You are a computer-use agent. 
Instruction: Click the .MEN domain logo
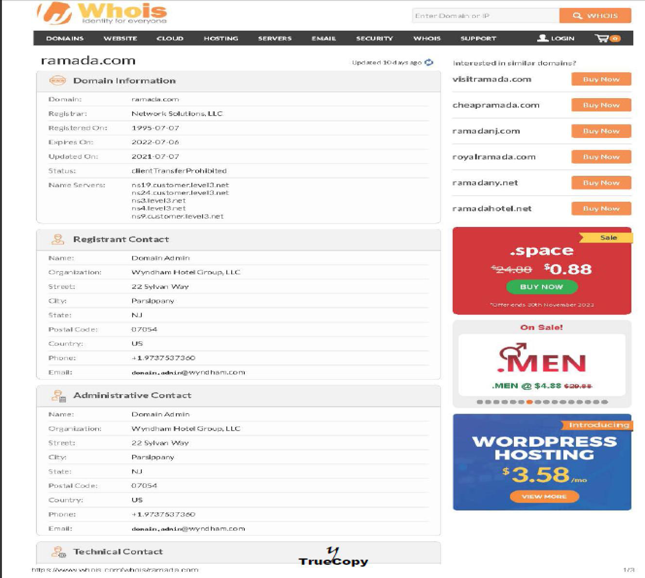pos(542,358)
